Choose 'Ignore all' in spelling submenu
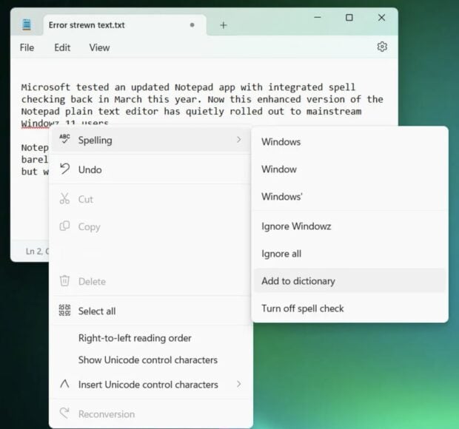Screen dimensions: 459x429 pyautogui.click(x=281, y=254)
